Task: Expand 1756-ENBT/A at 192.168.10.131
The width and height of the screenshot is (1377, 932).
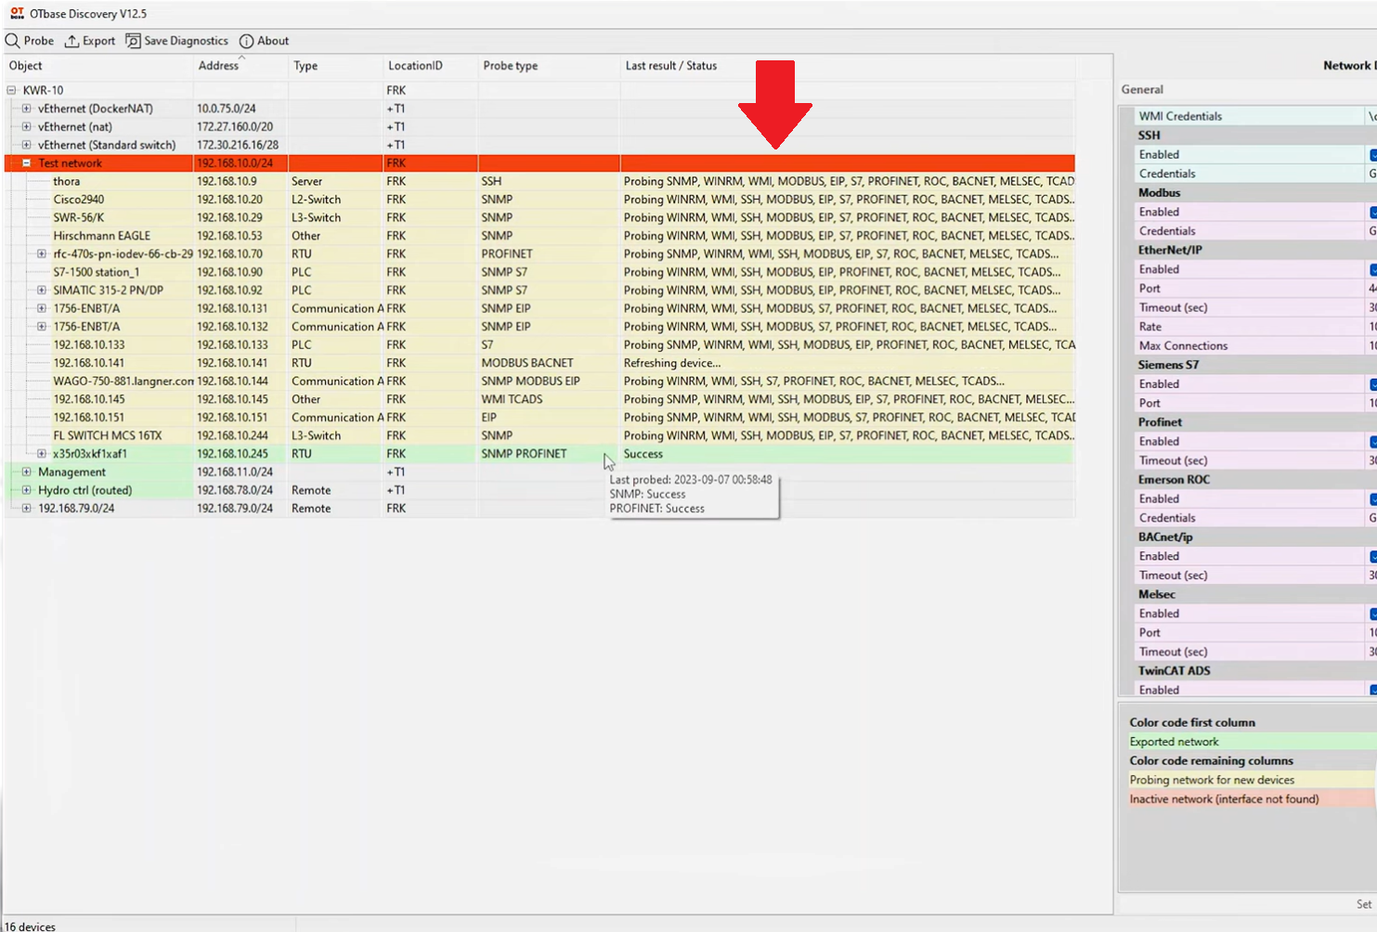Action: 42,308
